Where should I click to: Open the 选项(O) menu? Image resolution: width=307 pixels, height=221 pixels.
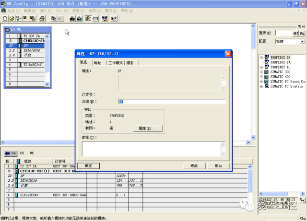click(94, 11)
